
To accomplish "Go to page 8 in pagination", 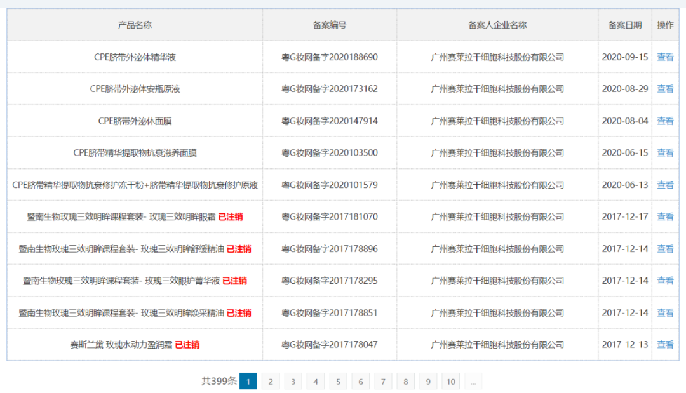I will (405, 381).
